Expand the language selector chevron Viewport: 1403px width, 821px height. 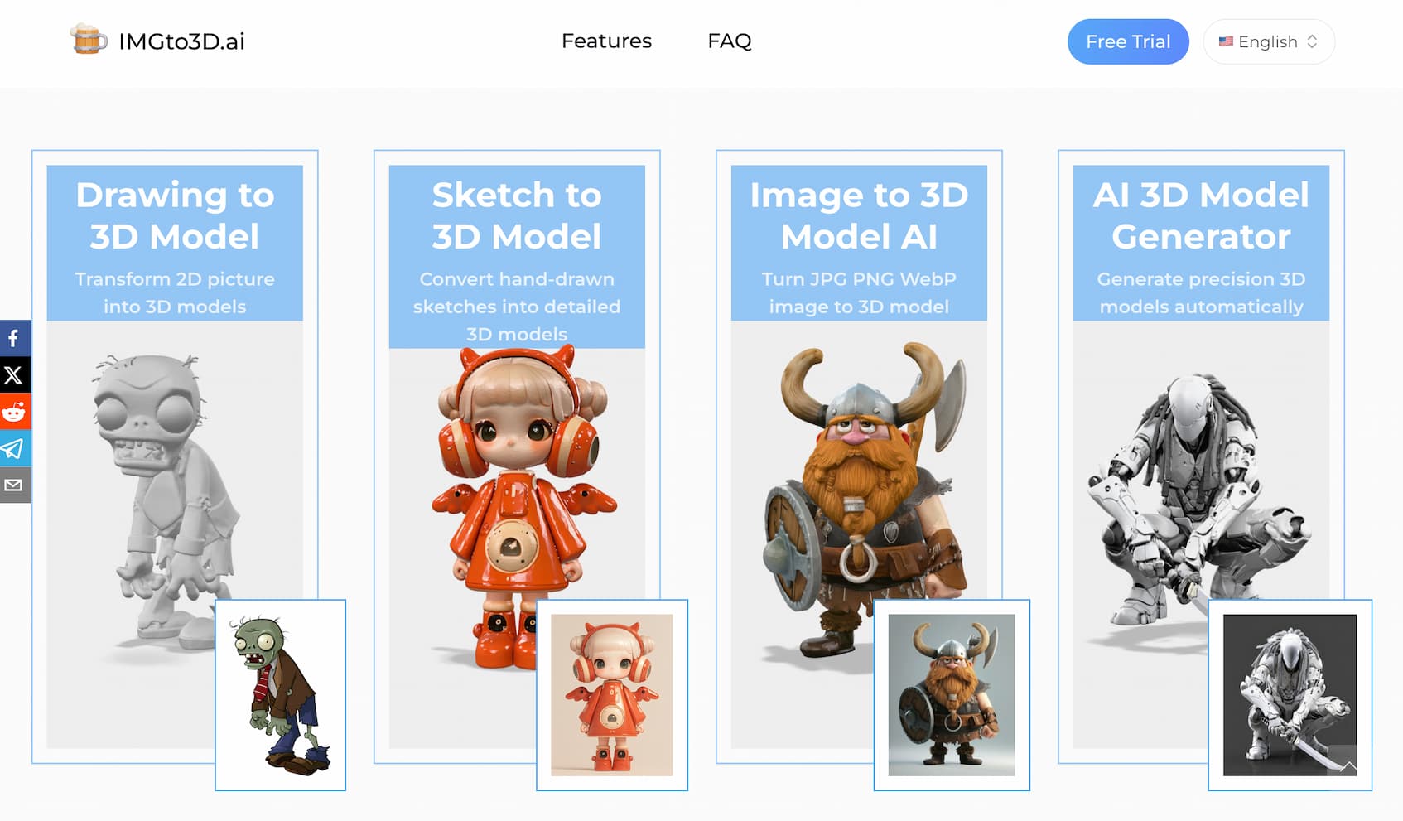pos(1312,41)
